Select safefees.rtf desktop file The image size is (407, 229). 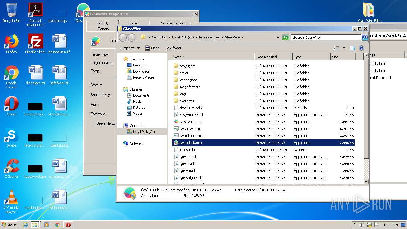tap(59, 75)
